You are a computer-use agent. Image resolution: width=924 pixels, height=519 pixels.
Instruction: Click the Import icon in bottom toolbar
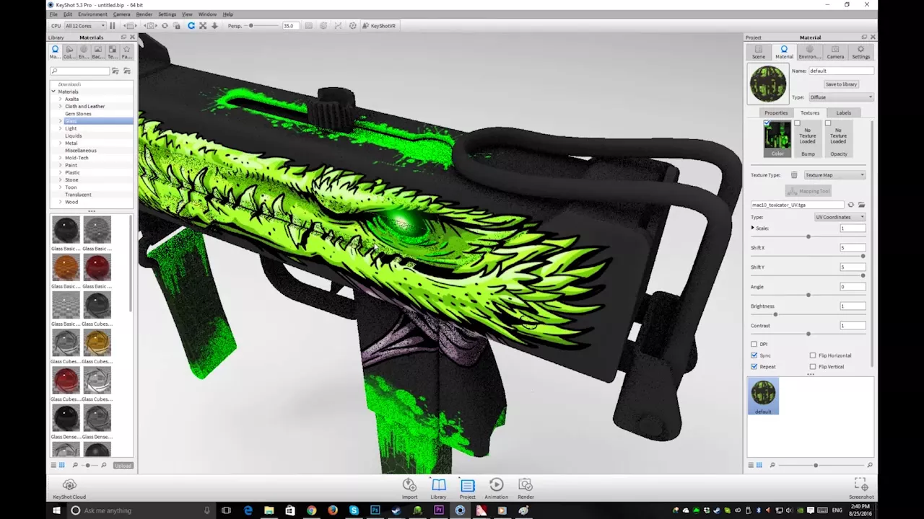409,488
